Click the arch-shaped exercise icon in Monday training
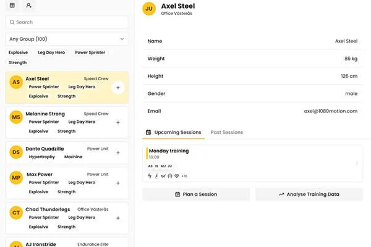The height and width of the screenshot is (247, 371). [170, 176]
